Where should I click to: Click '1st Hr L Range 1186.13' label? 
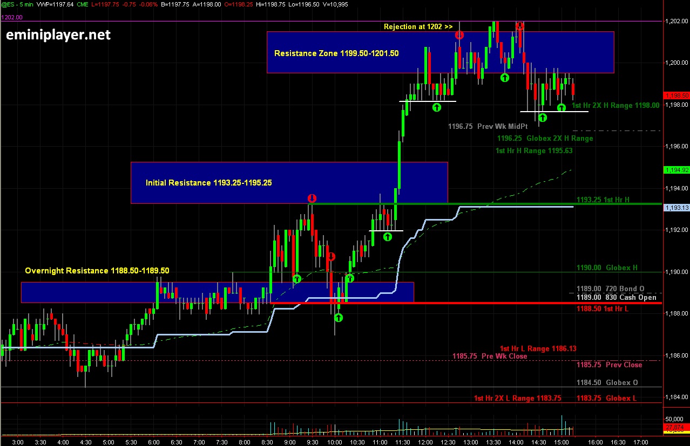point(538,348)
